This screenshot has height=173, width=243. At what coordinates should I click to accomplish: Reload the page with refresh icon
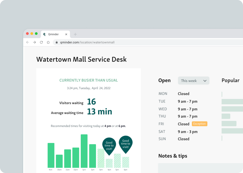tap(41, 42)
